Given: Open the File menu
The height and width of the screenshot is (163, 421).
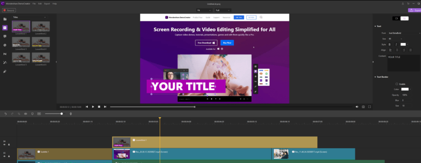Looking at the screenshot, I should 34,4.
